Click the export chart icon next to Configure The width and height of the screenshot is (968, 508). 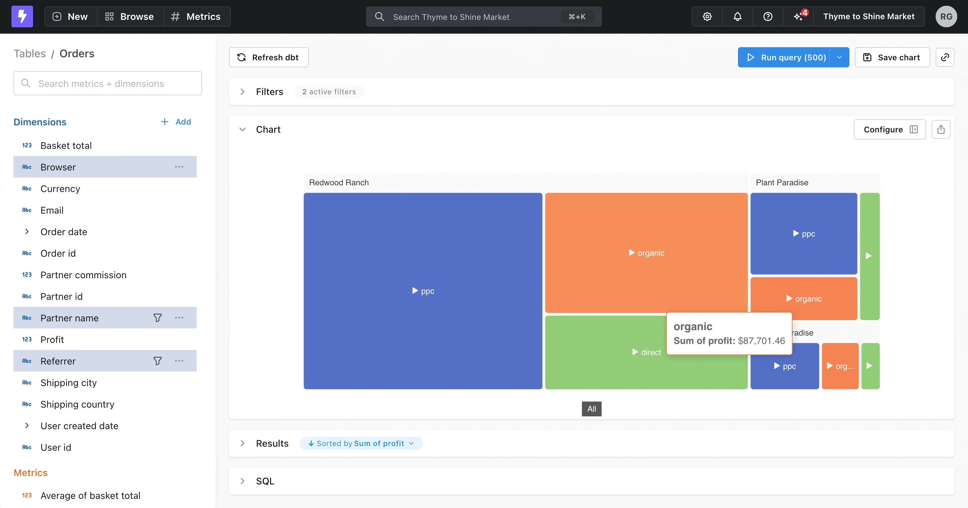[x=941, y=130]
